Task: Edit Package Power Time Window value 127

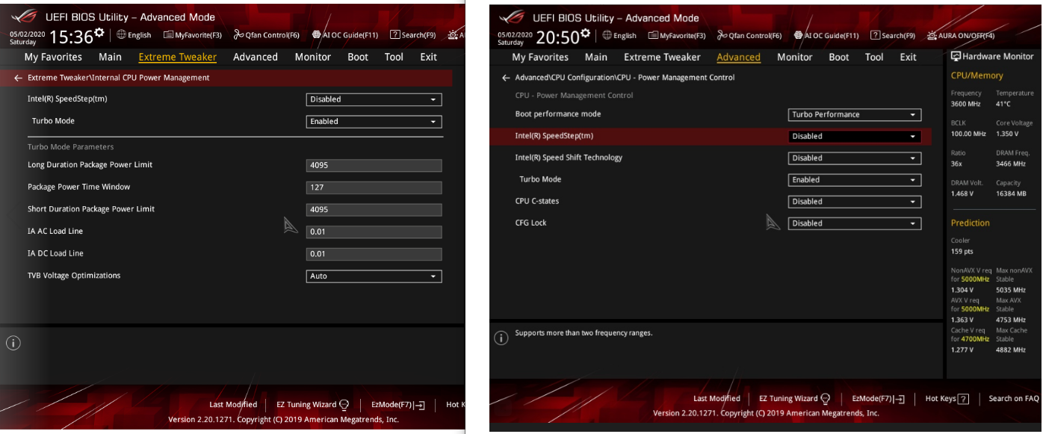Action: (x=374, y=188)
